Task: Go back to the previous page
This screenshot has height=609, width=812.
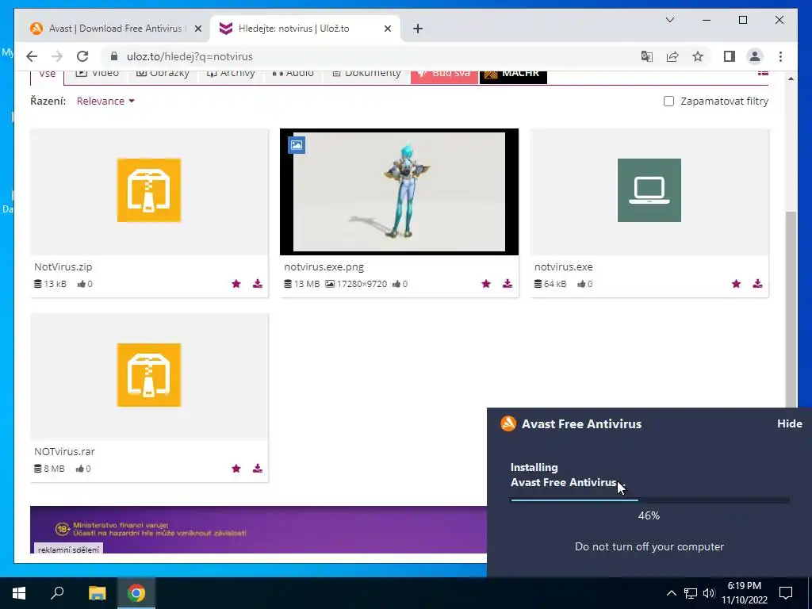Action: [x=32, y=56]
